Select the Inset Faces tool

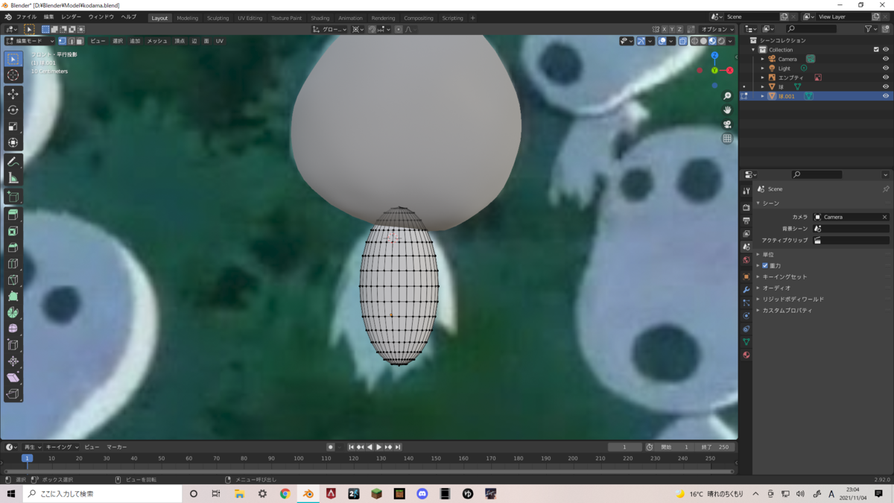tap(13, 232)
